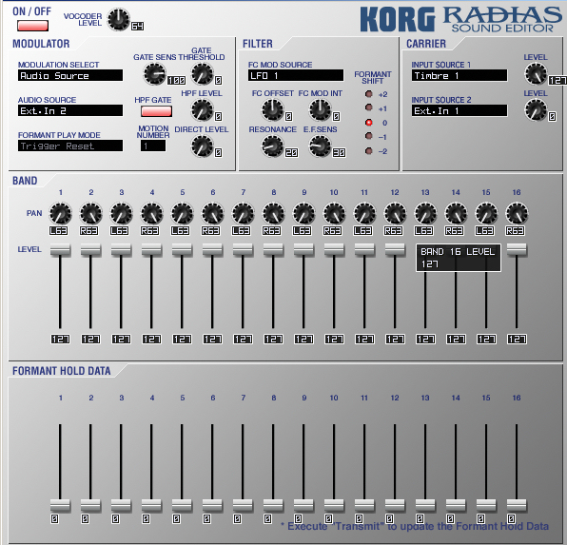Toggle the HPF Gate button
This screenshot has height=545, width=567.
pyautogui.click(x=156, y=111)
